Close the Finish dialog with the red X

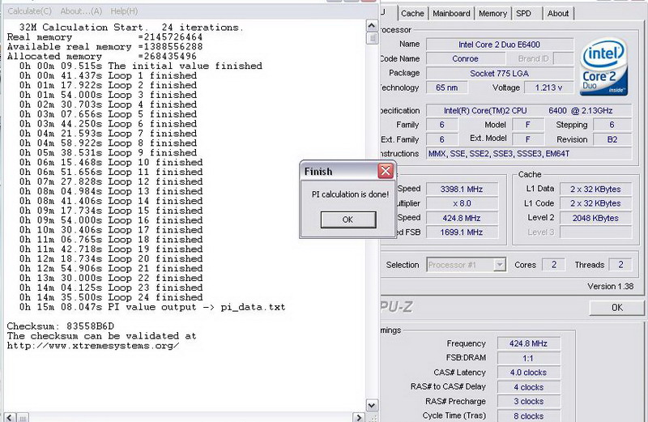click(386, 171)
